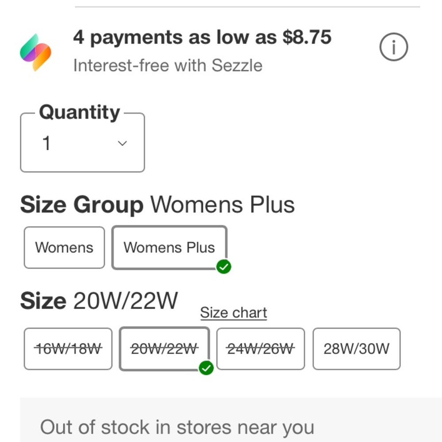The image size is (442, 442).
Task: Click the quantity value 1
Action: [x=46, y=143]
